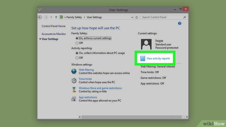Click the Time limits clock icon

pyautogui.click(x=74, y=81)
